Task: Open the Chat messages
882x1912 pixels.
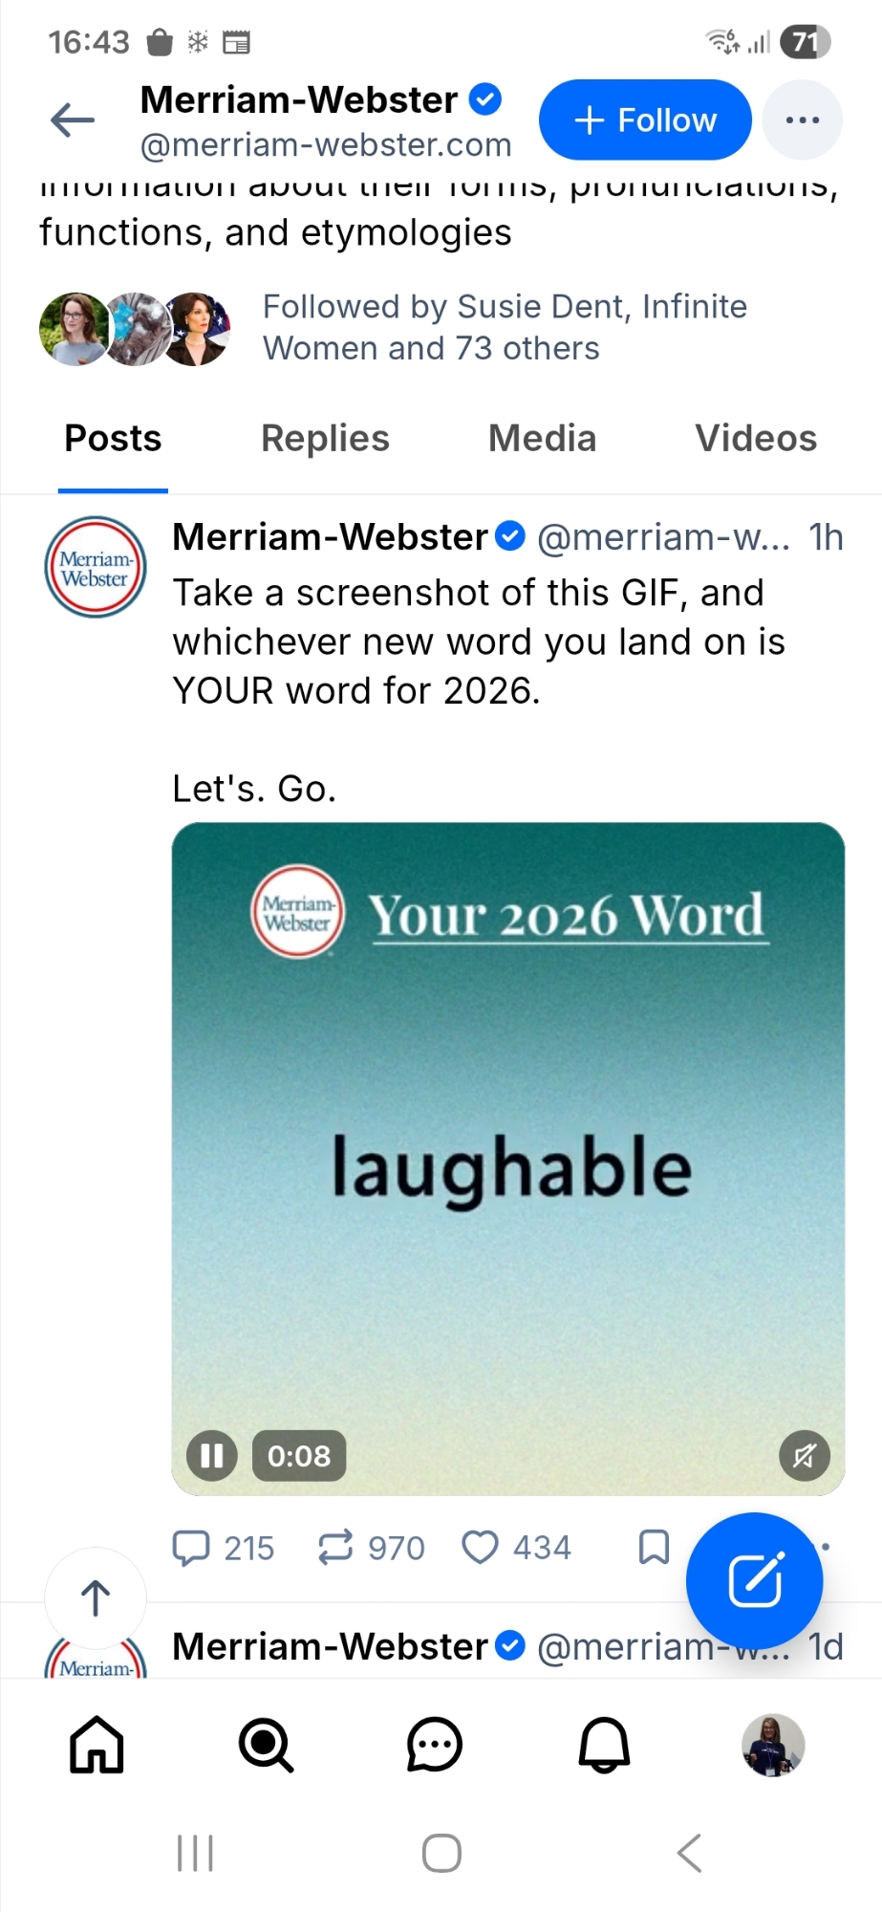Action: point(435,1745)
